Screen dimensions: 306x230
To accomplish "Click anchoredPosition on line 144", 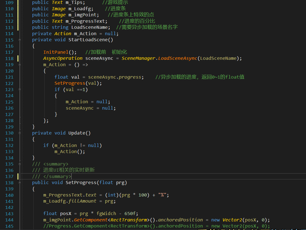I will tap(180, 220).
